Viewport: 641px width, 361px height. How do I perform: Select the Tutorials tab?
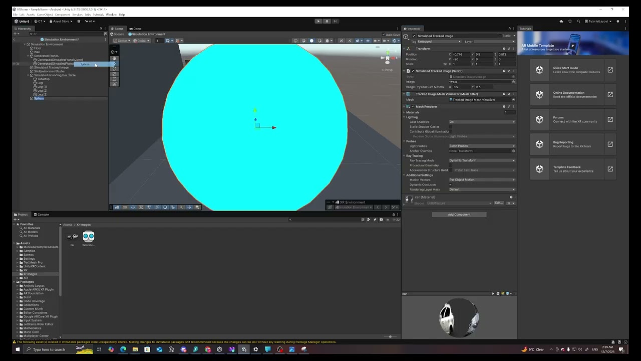click(x=525, y=29)
